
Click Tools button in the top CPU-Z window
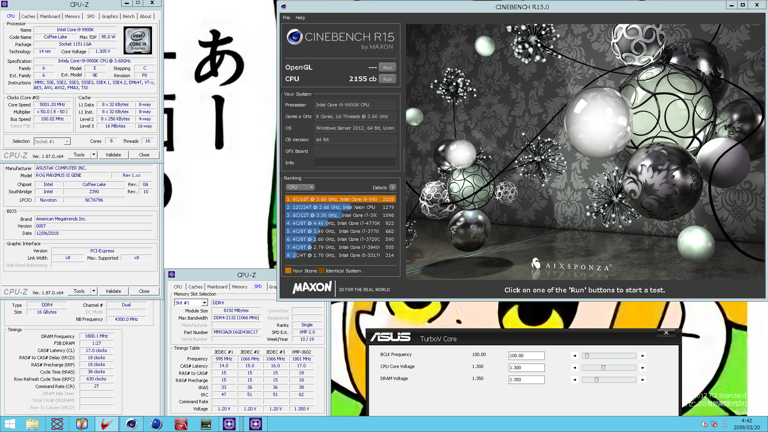tap(79, 155)
